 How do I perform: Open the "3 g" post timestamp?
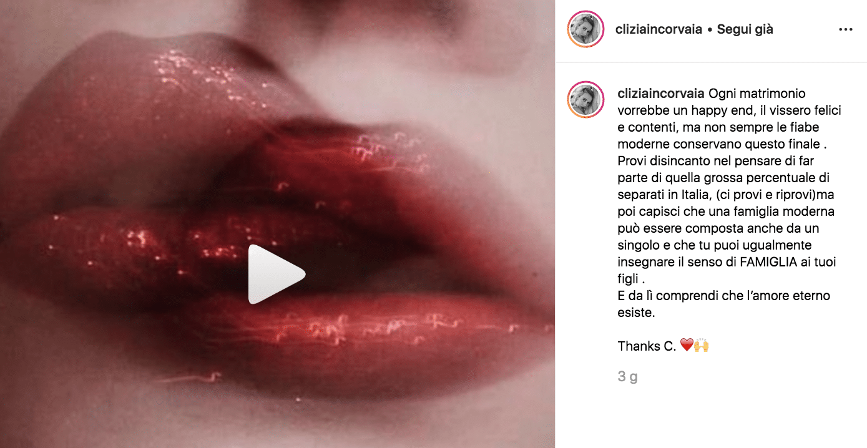[x=627, y=377]
